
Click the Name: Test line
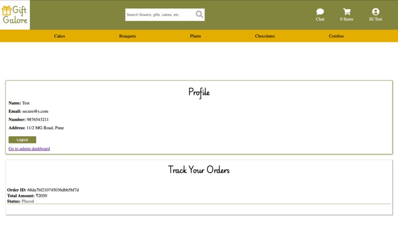[x=19, y=103]
